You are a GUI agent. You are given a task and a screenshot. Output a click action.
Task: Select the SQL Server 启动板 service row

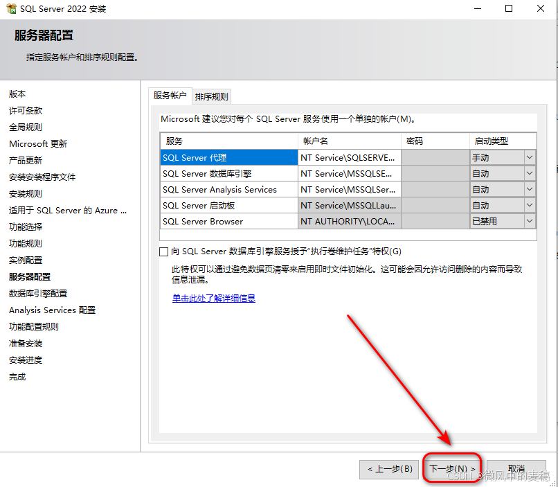[x=229, y=206]
